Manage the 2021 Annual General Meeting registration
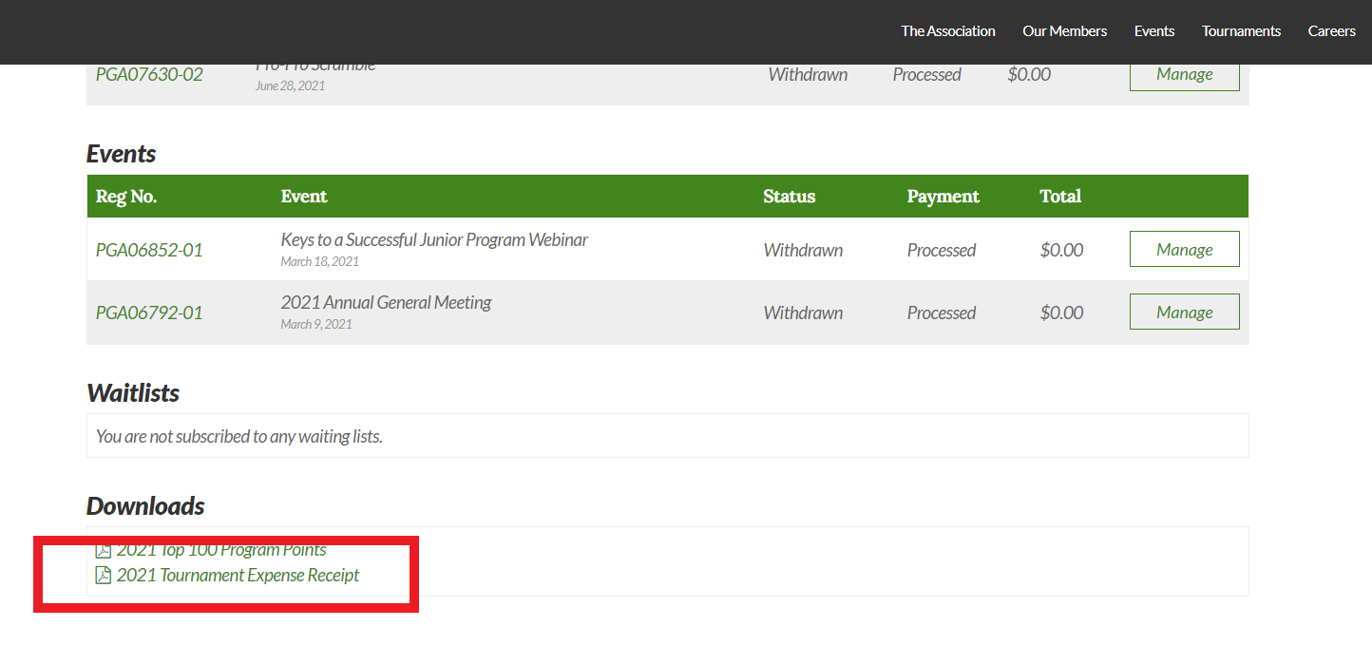1372x664 pixels. [x=1184, y=312]
